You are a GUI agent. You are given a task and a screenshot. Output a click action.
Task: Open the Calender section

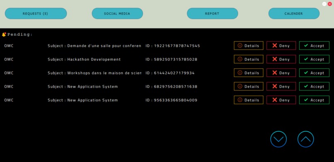pyautogui.click(x=294, y=13)
